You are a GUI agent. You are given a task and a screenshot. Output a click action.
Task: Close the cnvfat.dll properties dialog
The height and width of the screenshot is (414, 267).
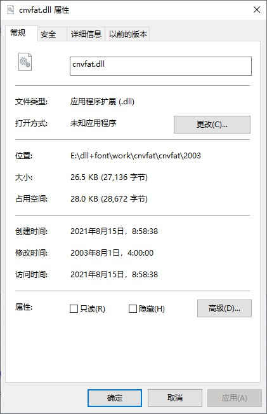click(257, 10)
